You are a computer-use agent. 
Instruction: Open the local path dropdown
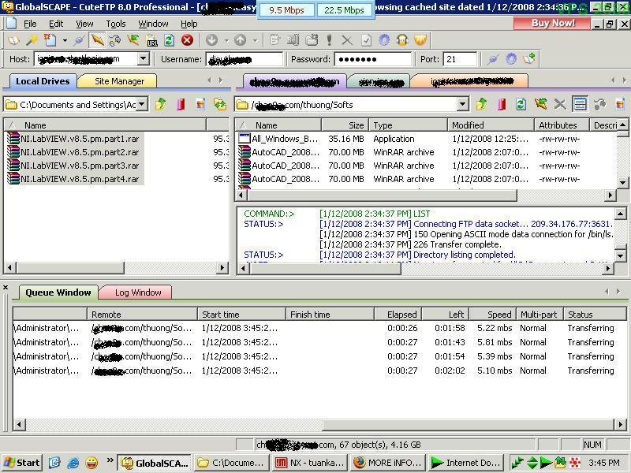pyautogui.click(x=142, y=105)
